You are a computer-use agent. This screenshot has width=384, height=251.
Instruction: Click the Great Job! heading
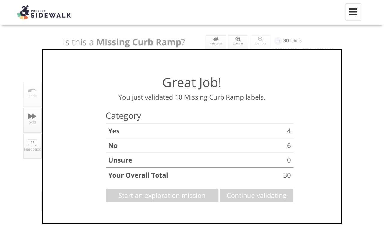pyautogui.click(x=192, y=83)
